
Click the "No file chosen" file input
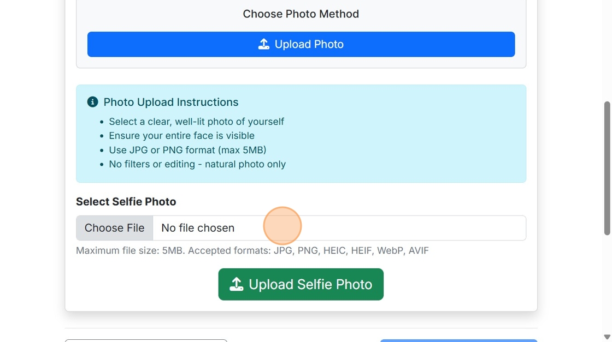[x=339, y=228]
